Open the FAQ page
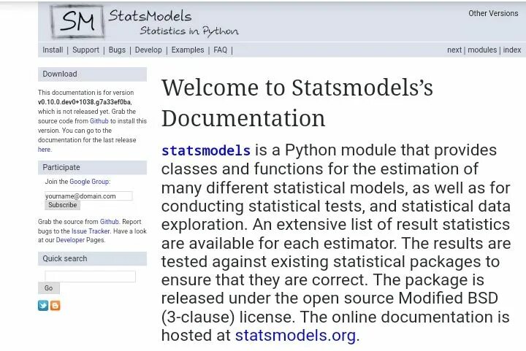 click(221, 50)
